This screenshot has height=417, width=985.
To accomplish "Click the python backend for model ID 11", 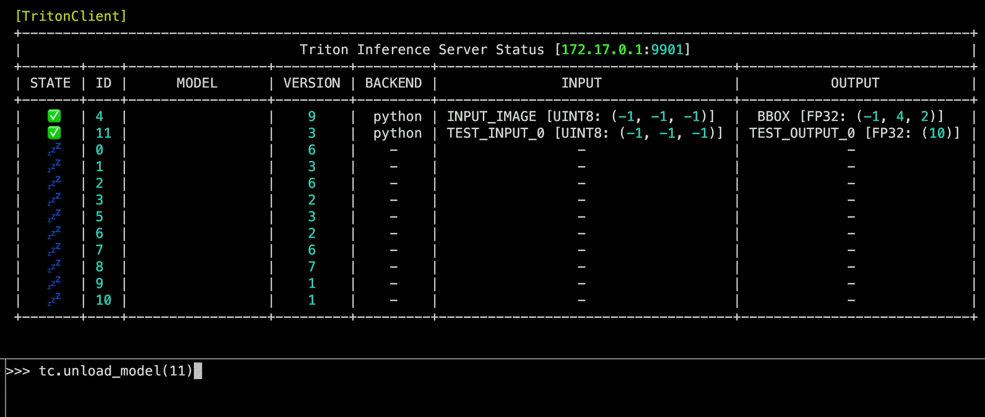I will (397, 133).
